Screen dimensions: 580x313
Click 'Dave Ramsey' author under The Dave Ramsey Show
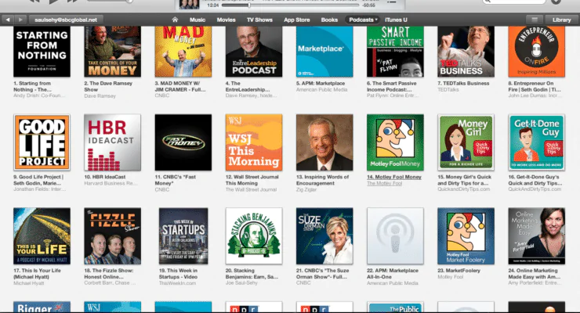pos(100,96)
